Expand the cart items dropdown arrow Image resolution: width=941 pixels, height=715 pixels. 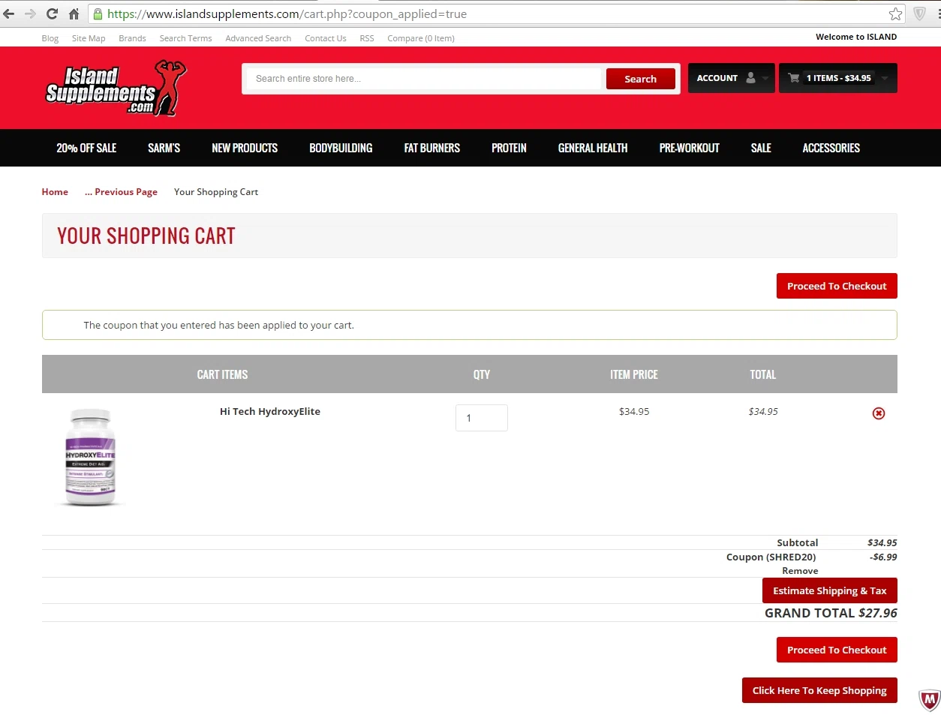tap(885, 78)
